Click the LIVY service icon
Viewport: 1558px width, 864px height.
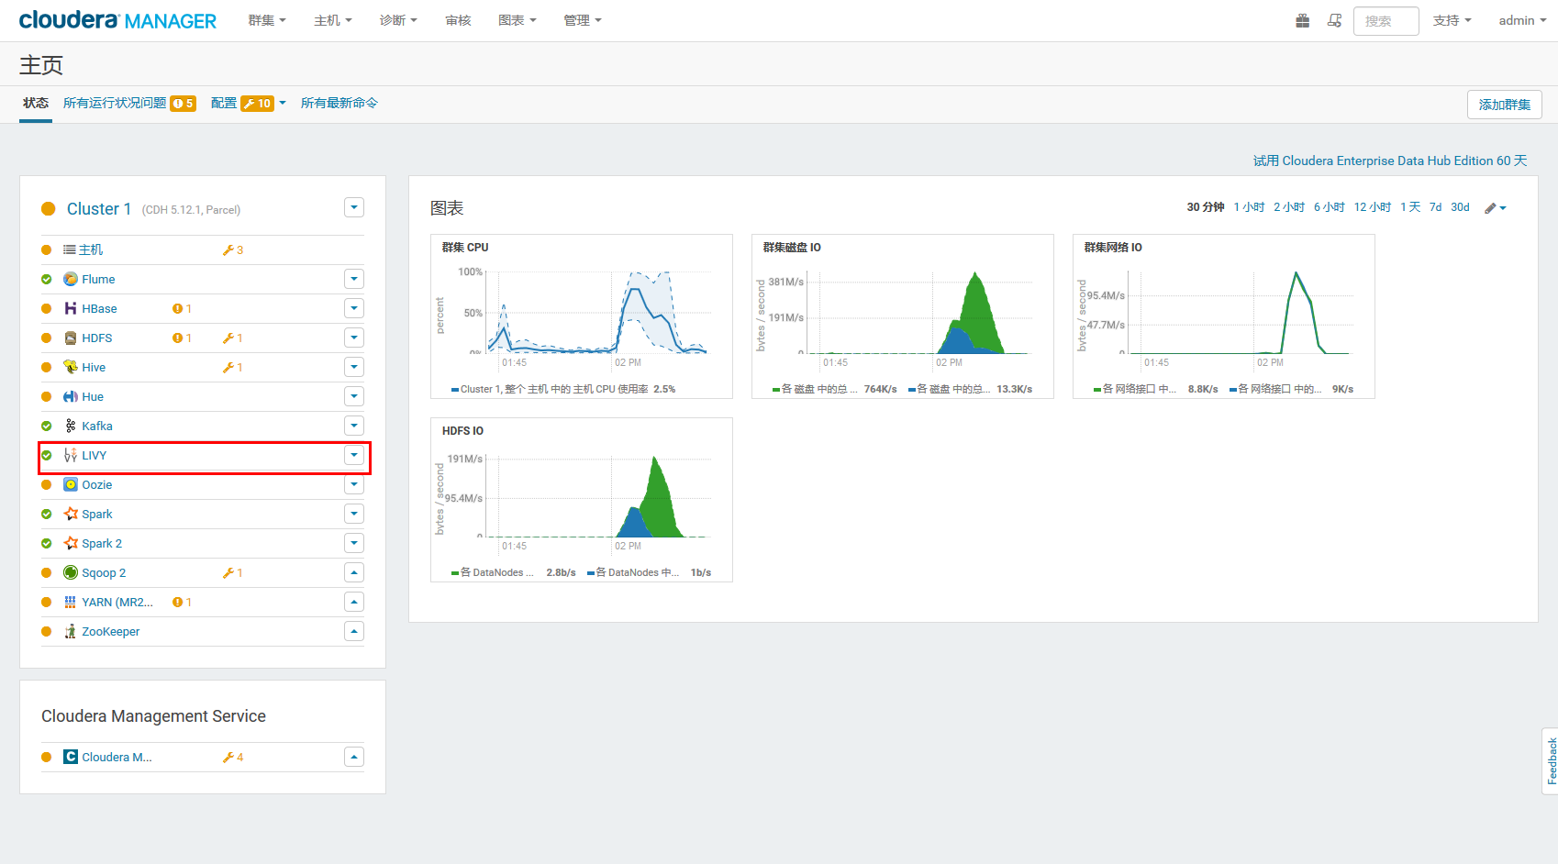tap(71, 455)
